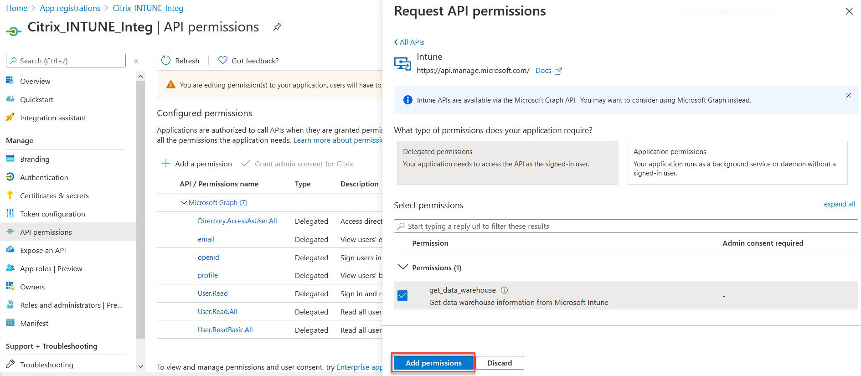Image resolution: width=861 pixels, height=376 pixels.
Task: Click App registrations breadcrumb link
Action: click(70, 8)
